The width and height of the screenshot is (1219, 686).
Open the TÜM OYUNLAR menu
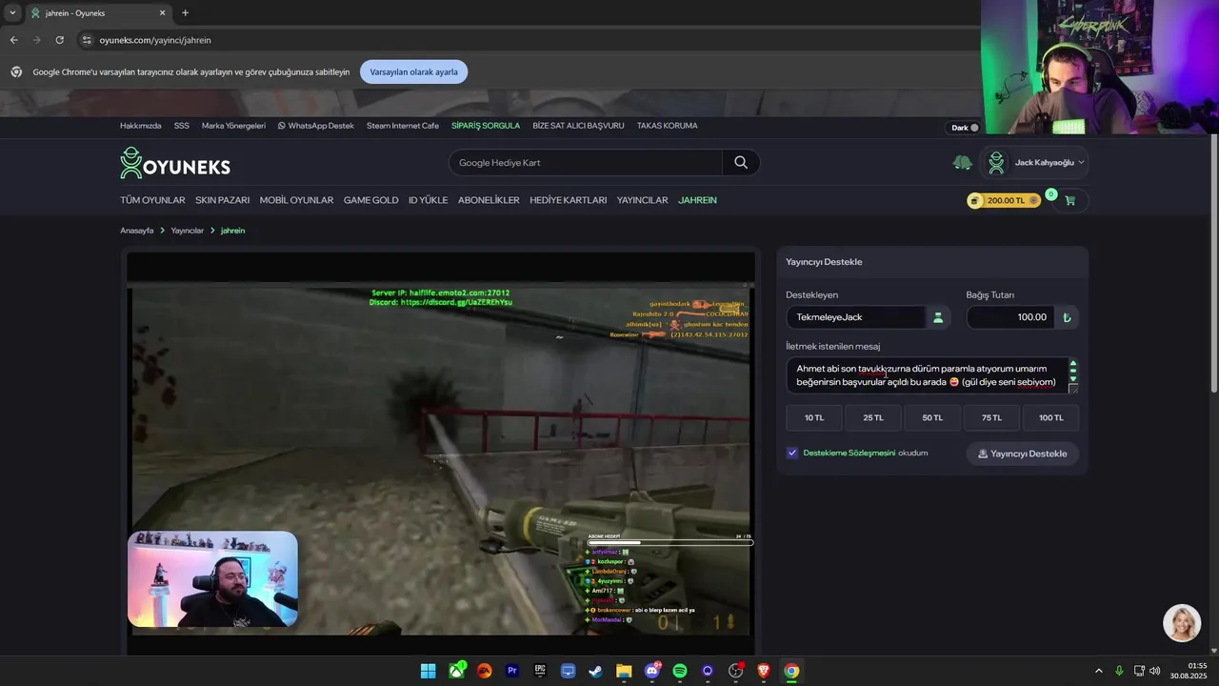(152, 200)
